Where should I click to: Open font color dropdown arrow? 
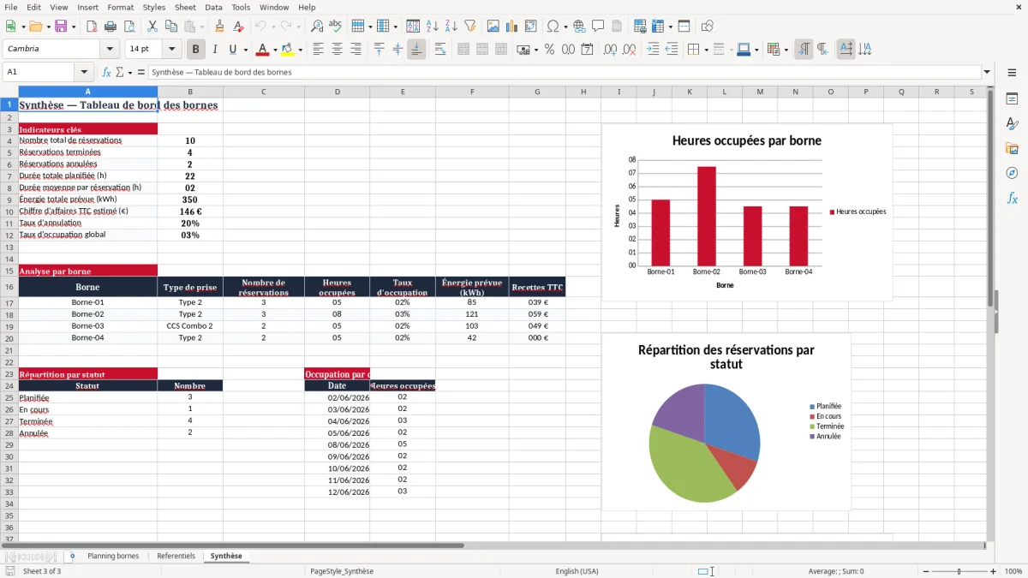pos(274,50)
